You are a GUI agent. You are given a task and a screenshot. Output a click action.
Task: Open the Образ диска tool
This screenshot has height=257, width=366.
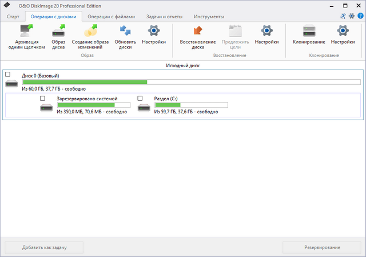[x=58, y=32]
